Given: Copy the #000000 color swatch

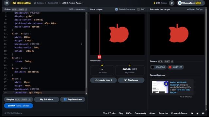Looking at the screenshot, I should (158, 67).
